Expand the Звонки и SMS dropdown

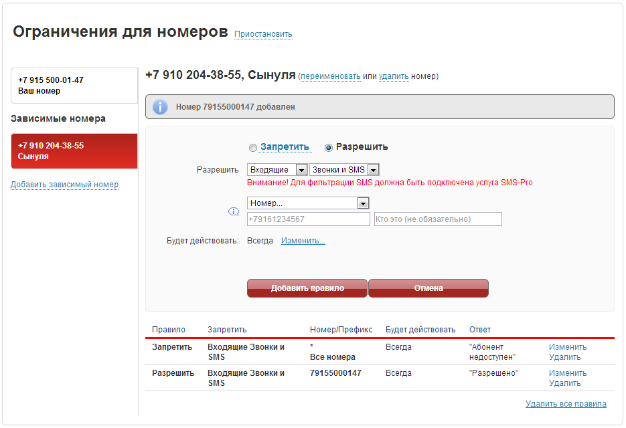coord(344,170)
